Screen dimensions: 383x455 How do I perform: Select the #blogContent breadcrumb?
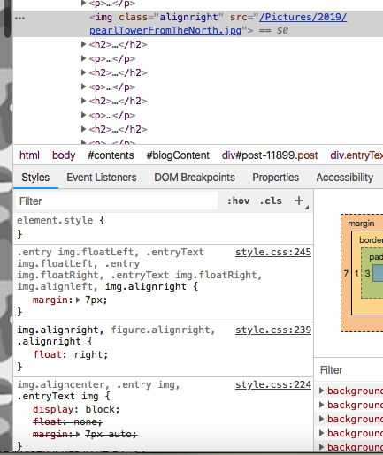click(x=178, y=155)
